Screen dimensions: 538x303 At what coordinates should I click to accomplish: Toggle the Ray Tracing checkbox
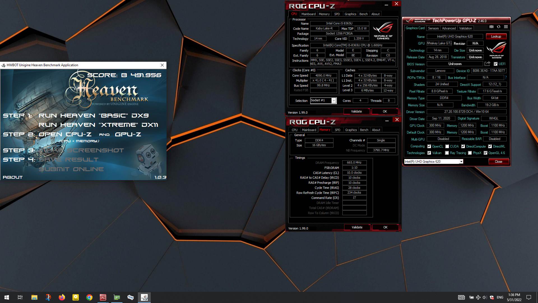pos(447,153)
